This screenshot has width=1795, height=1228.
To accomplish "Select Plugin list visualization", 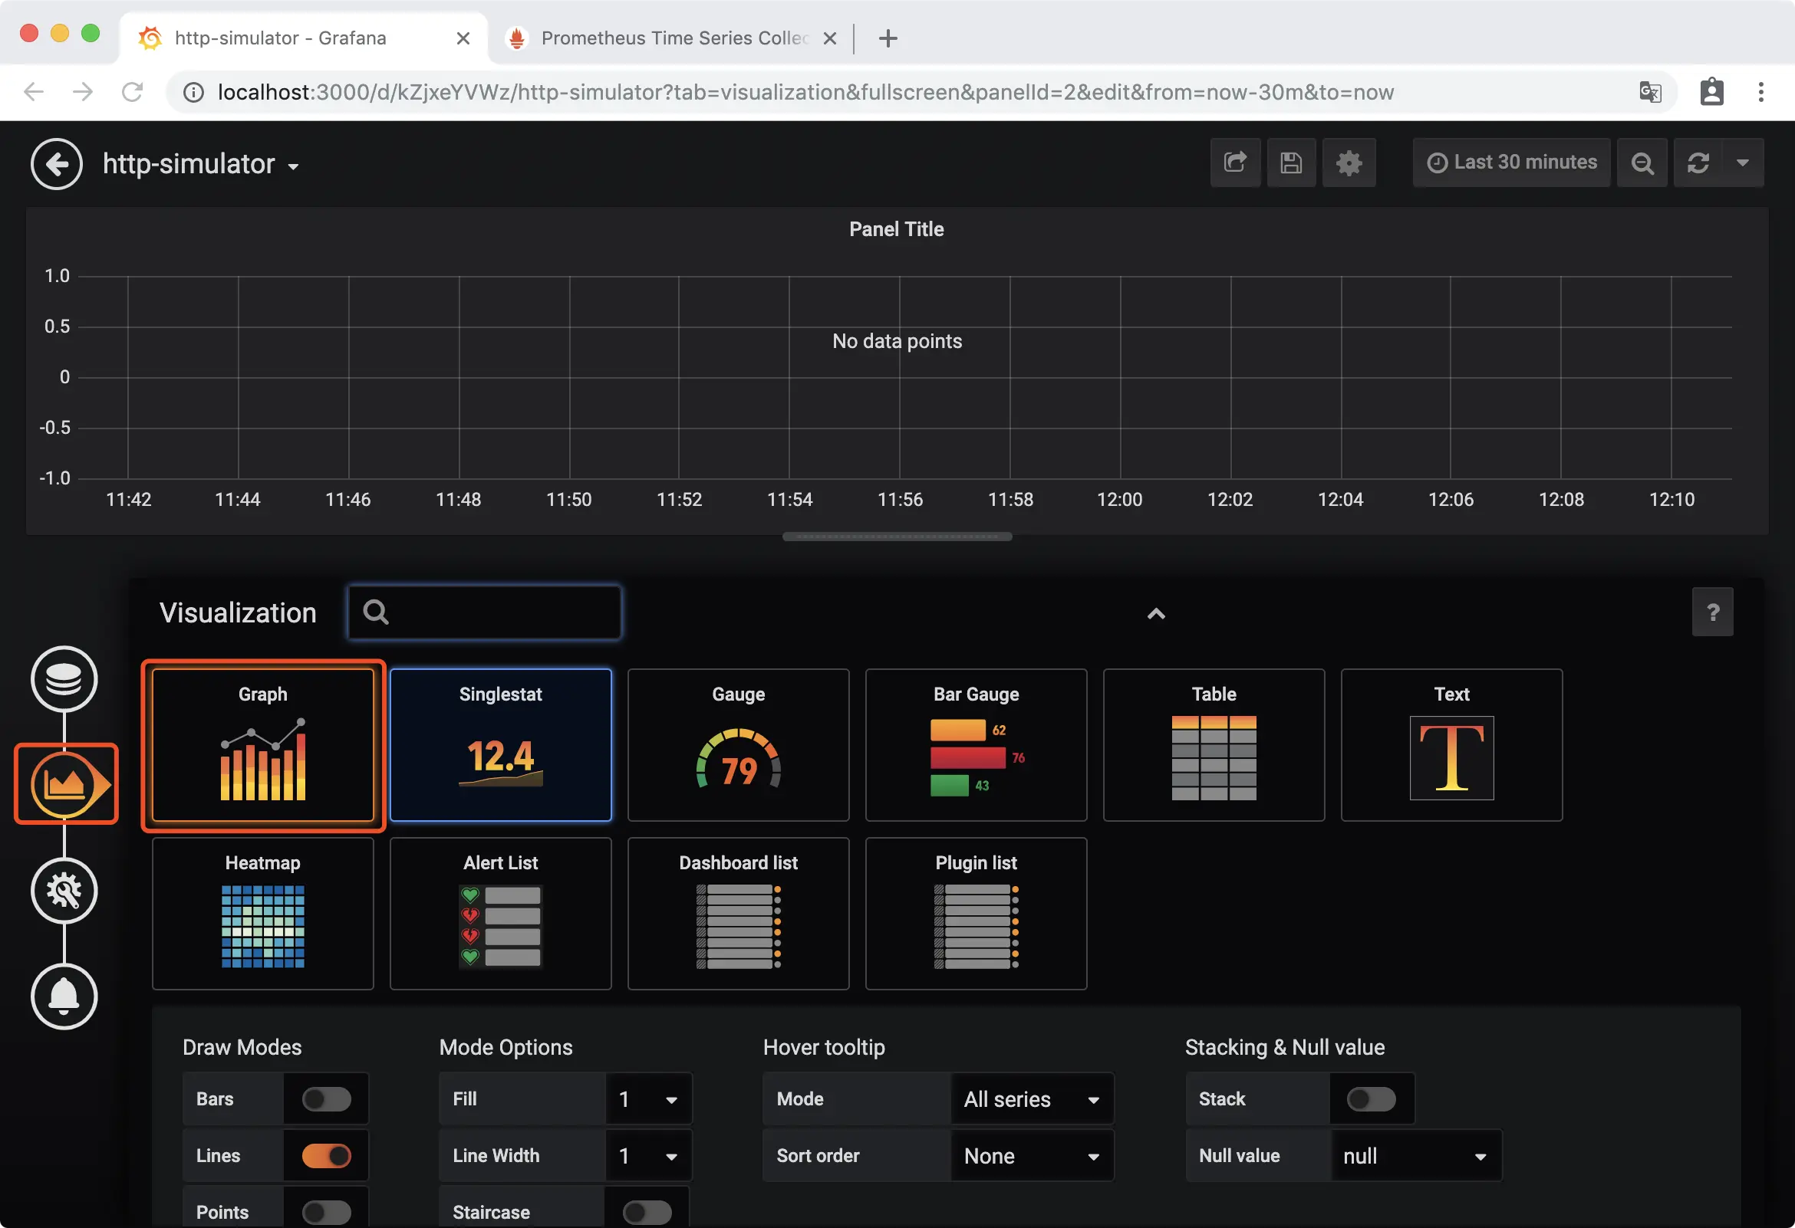I will click(x=977, y=914).
